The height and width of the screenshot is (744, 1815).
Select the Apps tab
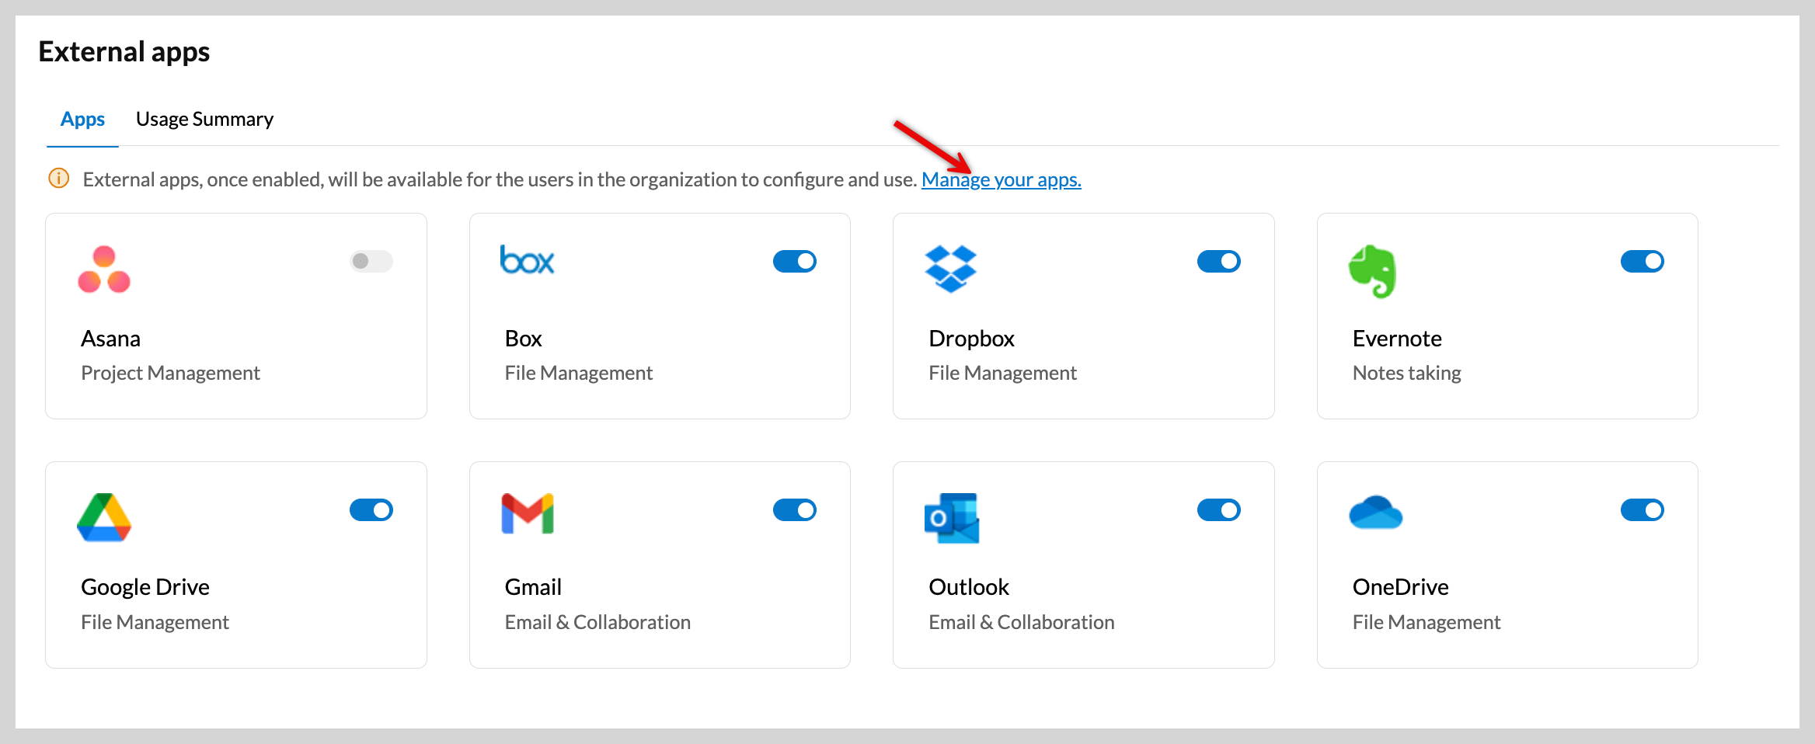(82, 119)
